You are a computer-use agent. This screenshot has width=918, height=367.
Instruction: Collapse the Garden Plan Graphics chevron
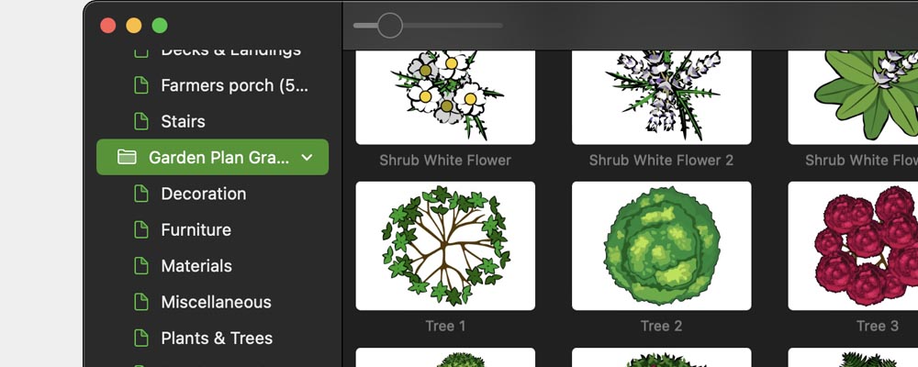coord(307,158)
